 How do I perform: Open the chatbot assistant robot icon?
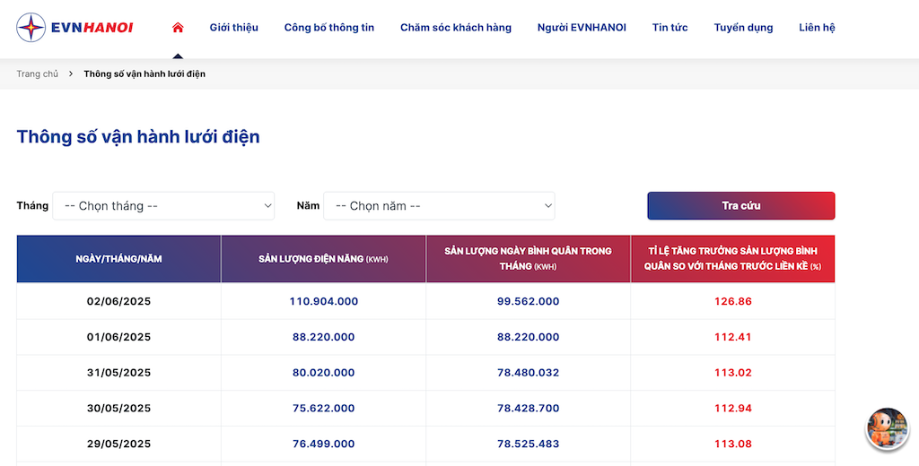coord(887,428)
